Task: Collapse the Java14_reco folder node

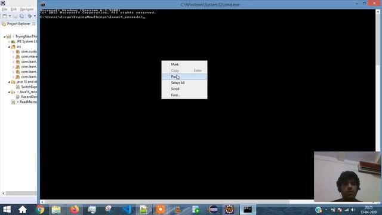Action: [x=9, y=92]
